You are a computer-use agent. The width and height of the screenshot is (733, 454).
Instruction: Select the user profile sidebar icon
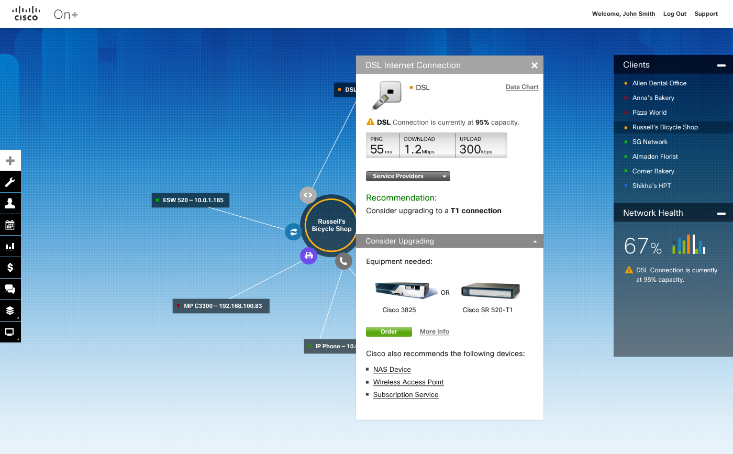(x=10, y=203)
